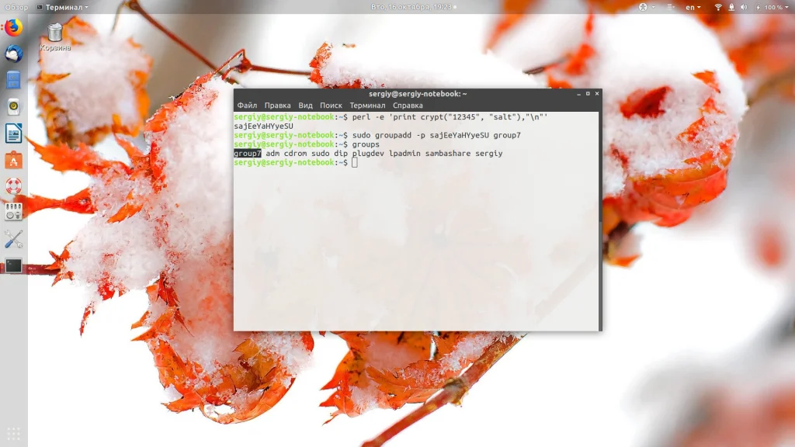Open the Терминал menu in terminal window
The width and height of the screenshot is (795, 447).
pyautogui.click(x=367, y=106)
